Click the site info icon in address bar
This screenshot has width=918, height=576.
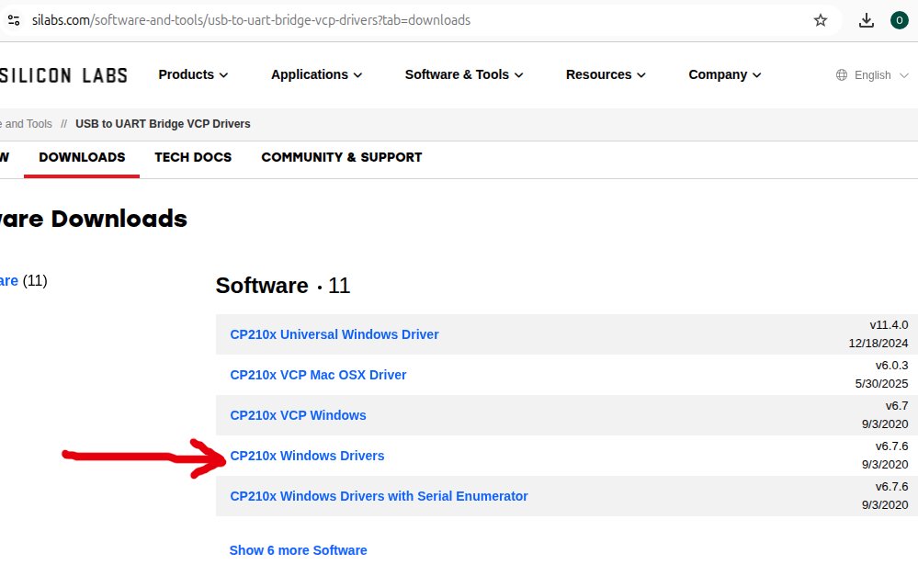tap(13, 19)
